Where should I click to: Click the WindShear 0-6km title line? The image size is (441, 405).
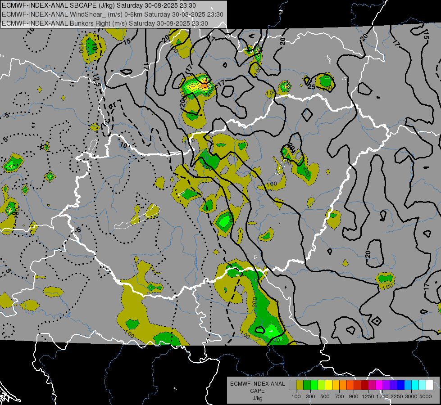(113, 14)
